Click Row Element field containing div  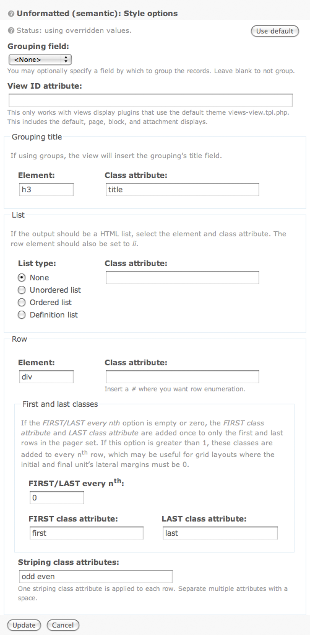click(x=46, y=376)
